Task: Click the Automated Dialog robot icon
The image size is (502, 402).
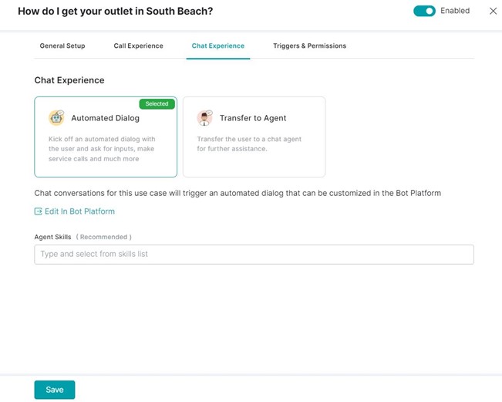Action: [56, 118]
